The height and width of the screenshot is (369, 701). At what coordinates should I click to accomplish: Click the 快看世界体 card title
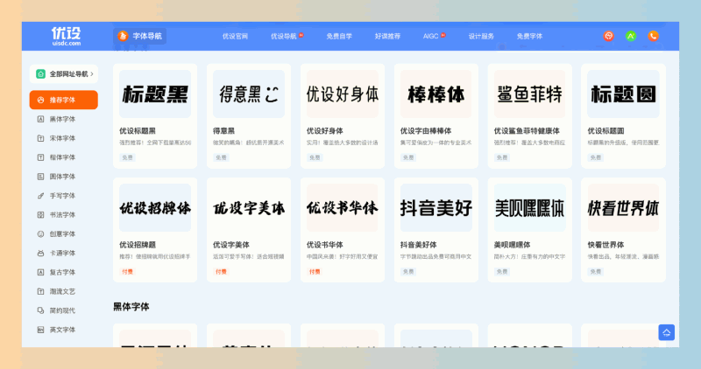click(x=605, y=245)
